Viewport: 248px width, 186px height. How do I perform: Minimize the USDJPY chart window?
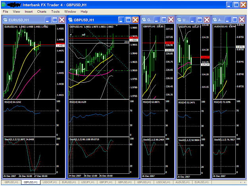tap(192, 20)
